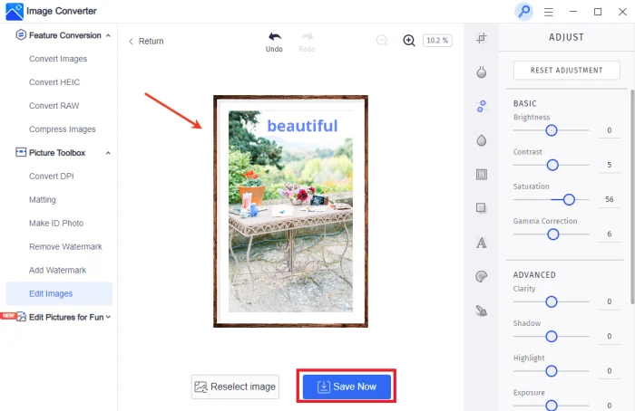The height and width of the screenshot is (411, 635).
Task: Go to Convert HEIC
Action: pos(56,82)
